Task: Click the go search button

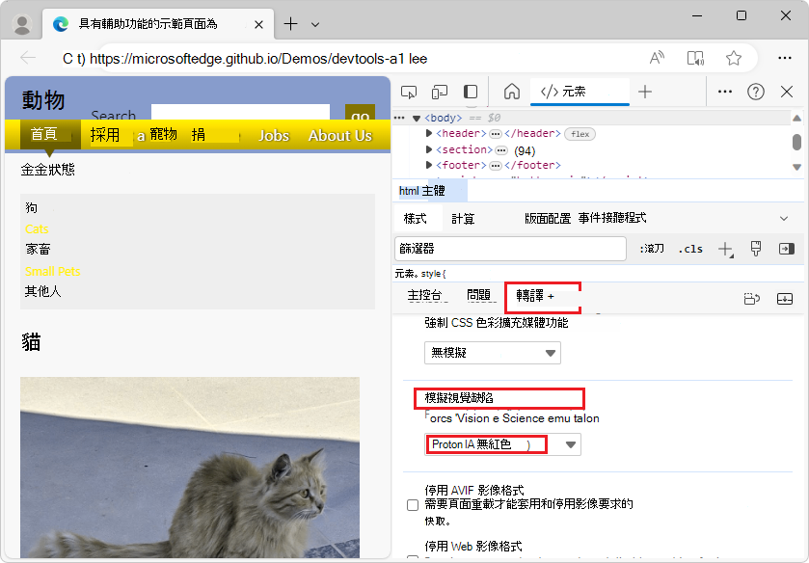Action: pyautogui.click(x=360, y=113)
